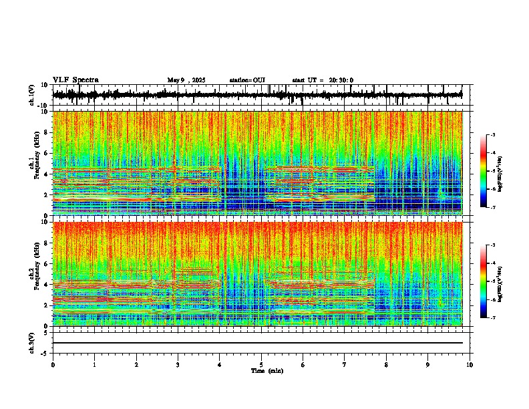Screen dimensions: 529x409
Task: Click the flat ch.3 voltage trace line
Action: [x=257, y=343]
